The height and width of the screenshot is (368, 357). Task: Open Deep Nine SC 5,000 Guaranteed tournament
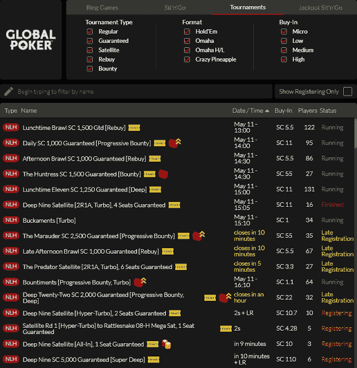(83, 360)
